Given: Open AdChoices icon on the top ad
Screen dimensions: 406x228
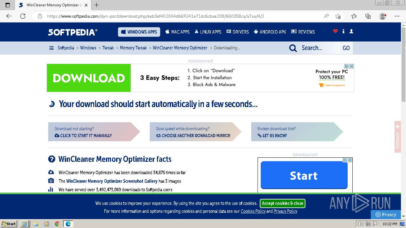Looking at the screenshot, I should pos(347,66).
